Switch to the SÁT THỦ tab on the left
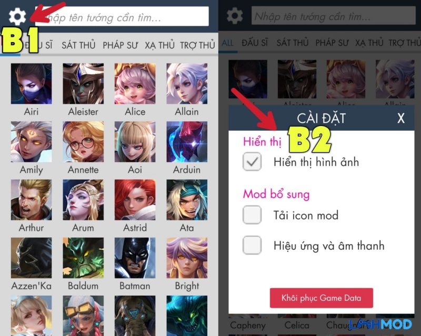 78,45
